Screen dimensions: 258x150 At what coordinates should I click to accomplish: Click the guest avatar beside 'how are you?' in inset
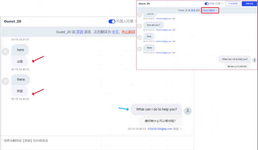tap(140, 26)
